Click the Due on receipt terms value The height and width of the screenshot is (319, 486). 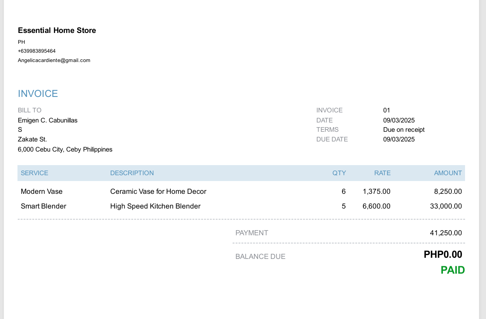click(404, 130)
